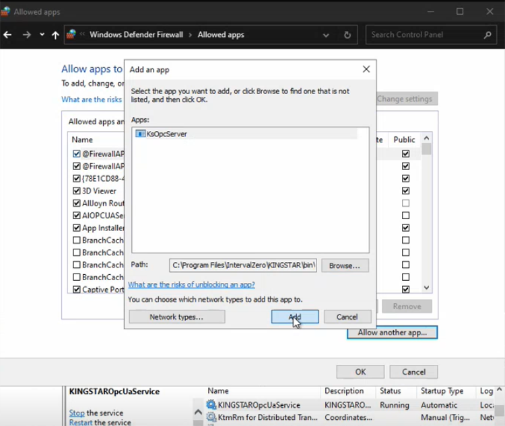Toggle AllJoyn Router checkbox
The image size is (505, 426).
point(76,203)
